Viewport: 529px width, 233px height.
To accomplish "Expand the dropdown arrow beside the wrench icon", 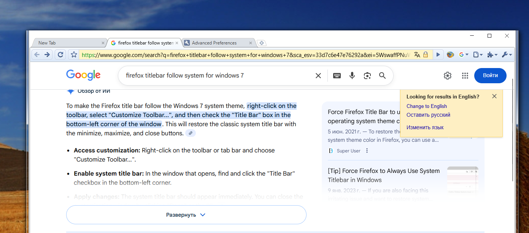I will pyautogui.click(x=510, y=55).
